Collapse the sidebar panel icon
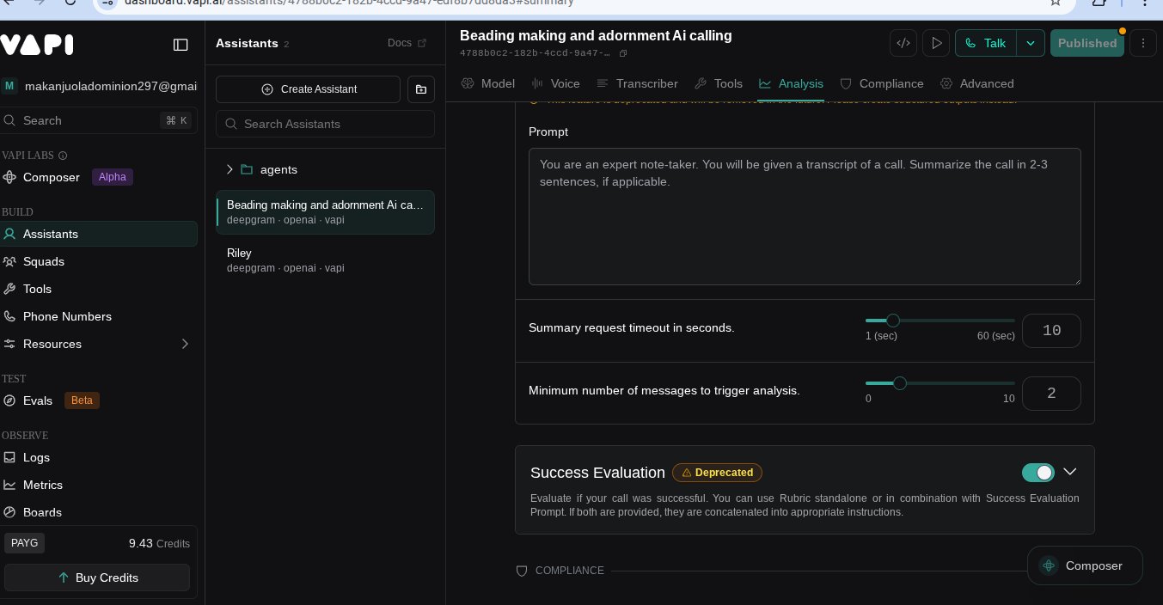 pos(181,45)
